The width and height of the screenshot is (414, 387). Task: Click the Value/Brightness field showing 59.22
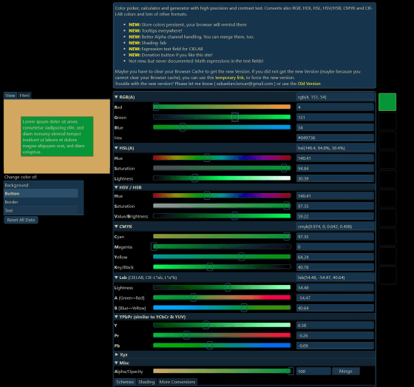coord(335,217)
